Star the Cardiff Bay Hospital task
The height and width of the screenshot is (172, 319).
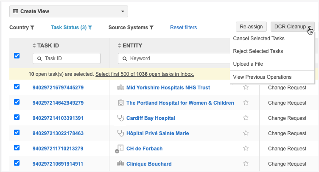[x=246, y=118]
